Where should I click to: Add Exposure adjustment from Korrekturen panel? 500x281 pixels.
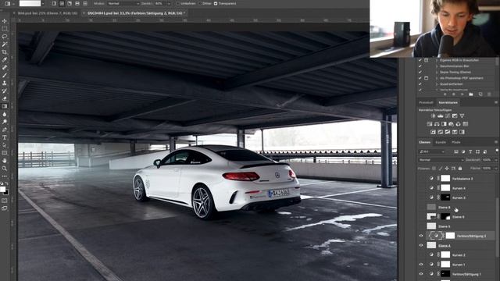click(455, 116)
